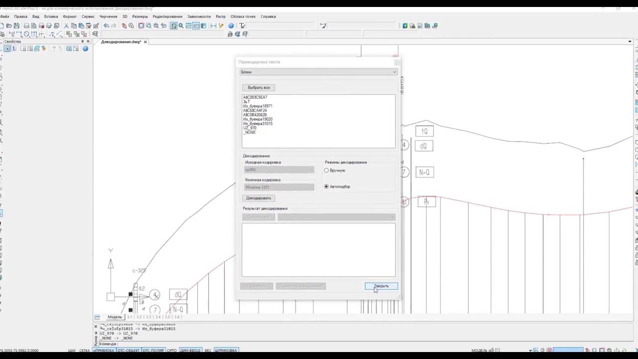Activate the pan view icon
Viewport: 638px width, 359px height.
click(x=124, y=26)
